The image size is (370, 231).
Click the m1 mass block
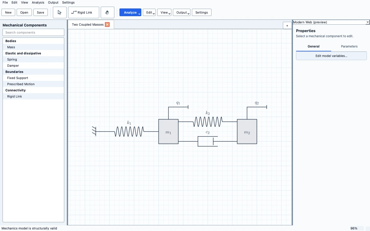(169, 132)
